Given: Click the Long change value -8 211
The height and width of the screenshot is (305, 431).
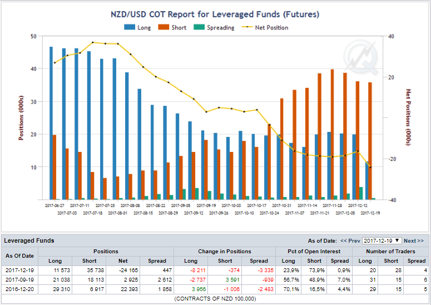Looking at the screenshot, I should pos(198,270).
